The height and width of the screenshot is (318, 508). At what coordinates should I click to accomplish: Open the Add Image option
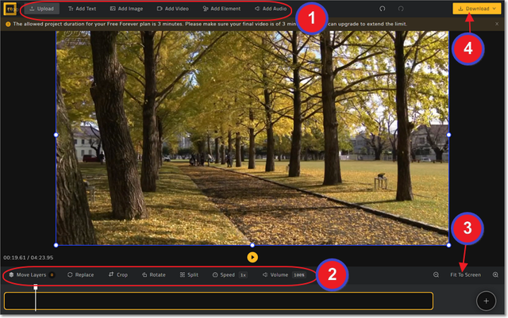point(127,9)
